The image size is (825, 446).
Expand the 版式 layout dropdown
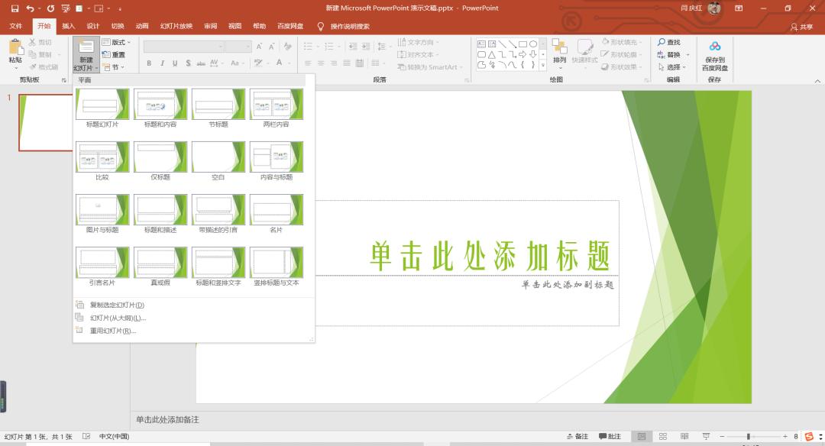click(129, 41)
